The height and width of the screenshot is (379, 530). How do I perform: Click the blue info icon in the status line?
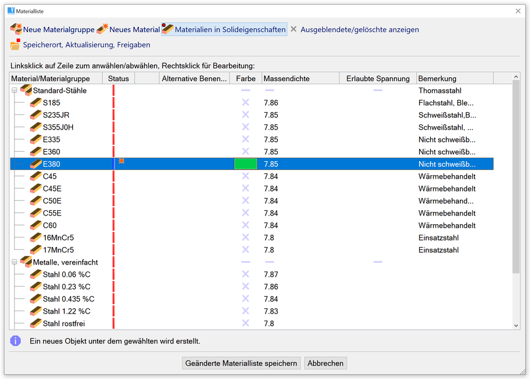(x=16, y=340)
